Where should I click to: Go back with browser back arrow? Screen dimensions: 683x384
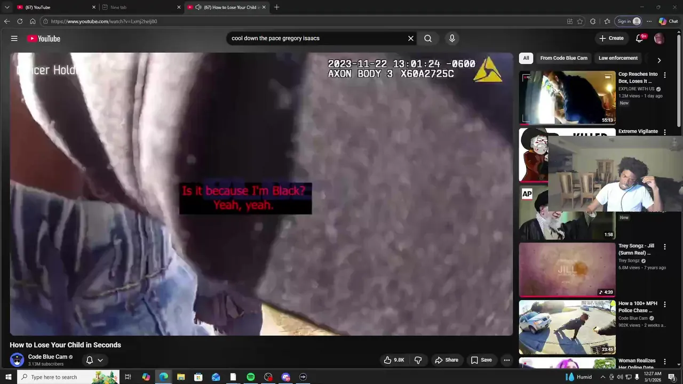pos(7,21)
